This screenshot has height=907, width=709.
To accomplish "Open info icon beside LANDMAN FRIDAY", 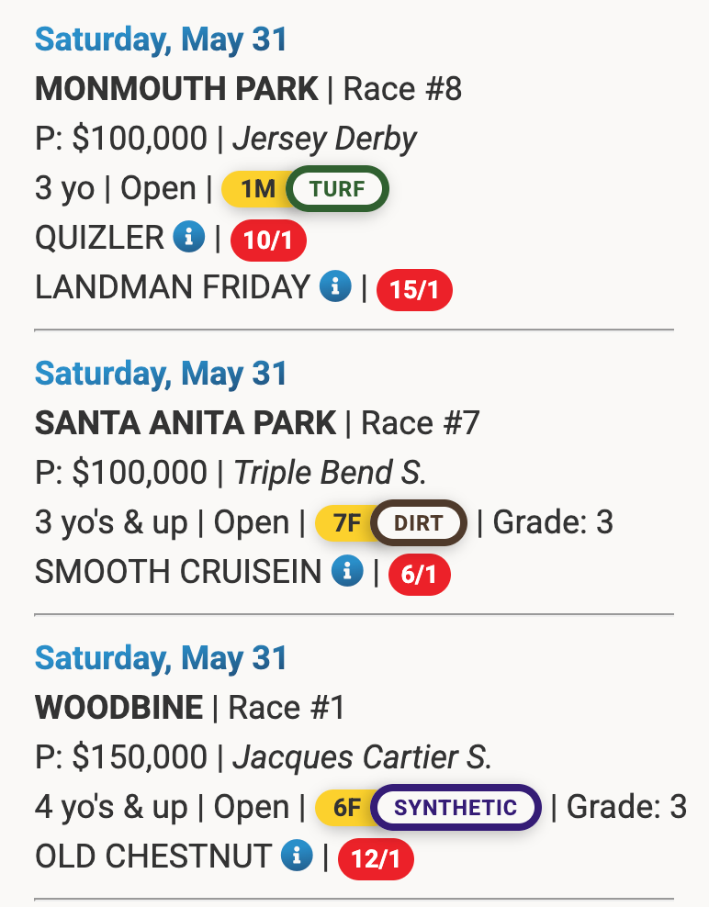I will [x=336, y=286].
